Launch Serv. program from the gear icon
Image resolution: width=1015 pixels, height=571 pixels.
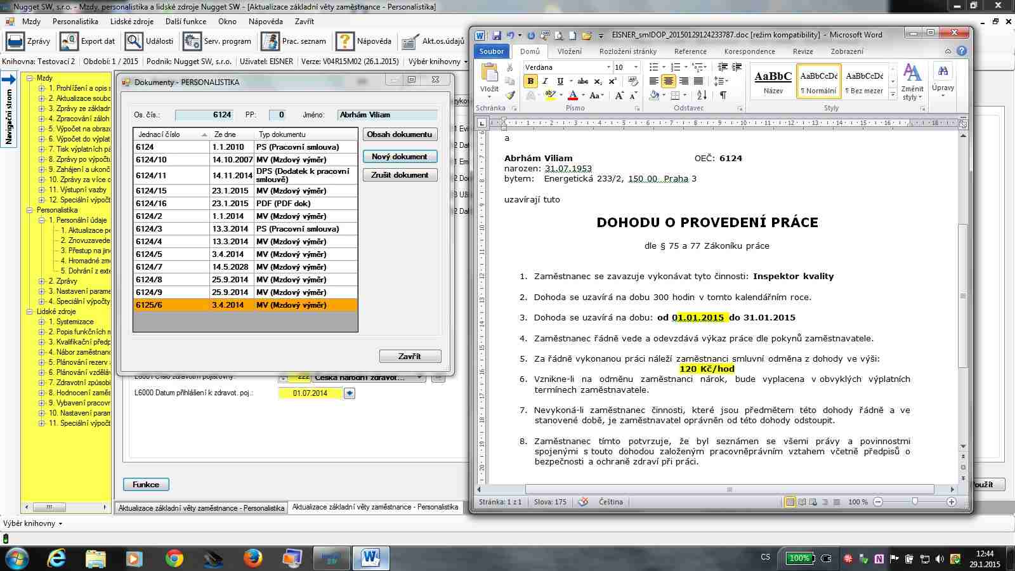(x=192, y=41)
